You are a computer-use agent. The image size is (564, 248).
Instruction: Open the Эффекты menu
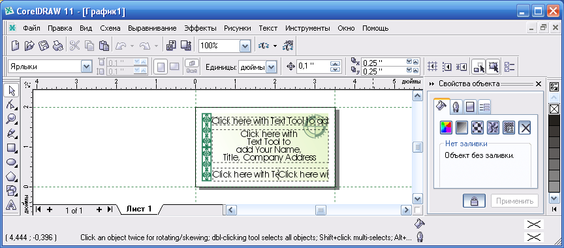(x=200, y=28)
